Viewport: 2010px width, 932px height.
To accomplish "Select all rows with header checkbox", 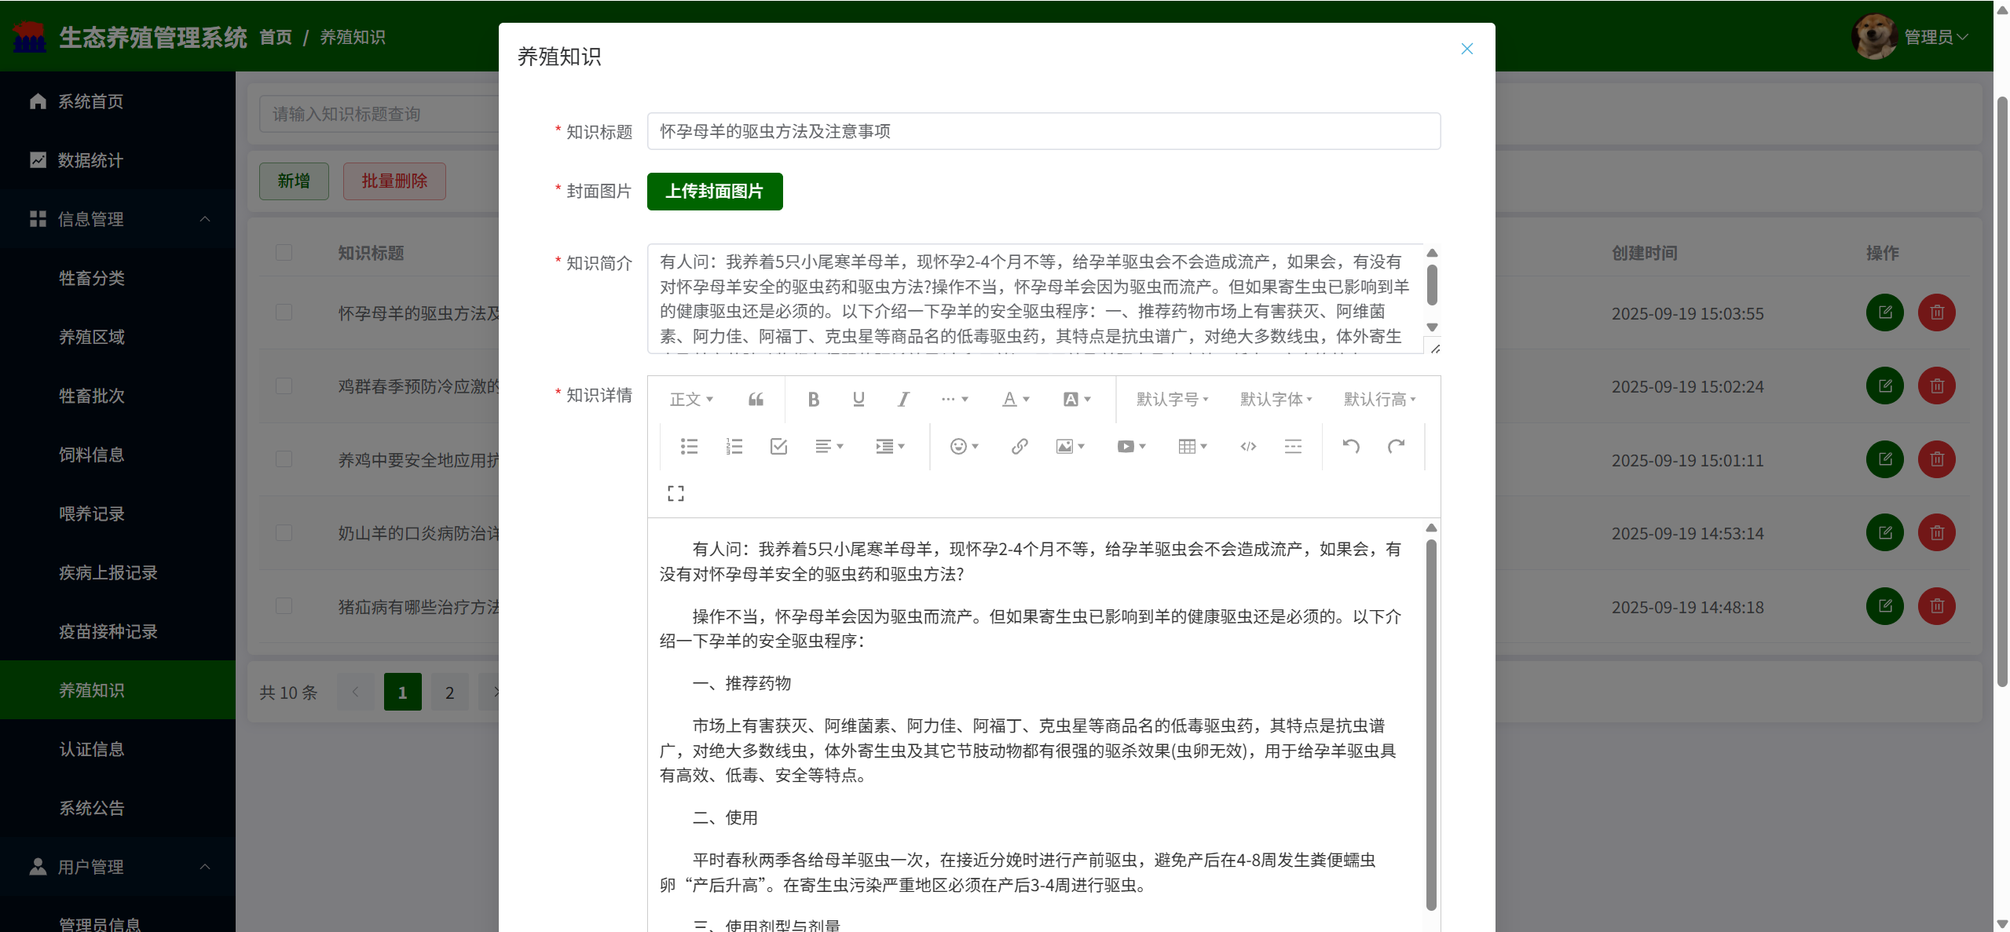I will (284, 253).
